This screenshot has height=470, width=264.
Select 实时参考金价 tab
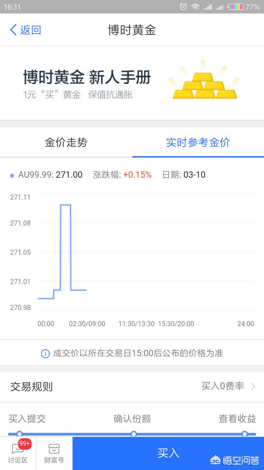[198, 142]
